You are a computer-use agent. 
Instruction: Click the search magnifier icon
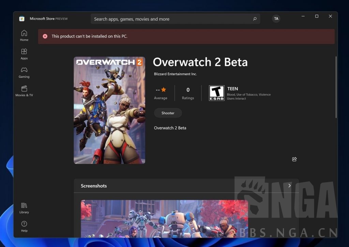(255, 19)
